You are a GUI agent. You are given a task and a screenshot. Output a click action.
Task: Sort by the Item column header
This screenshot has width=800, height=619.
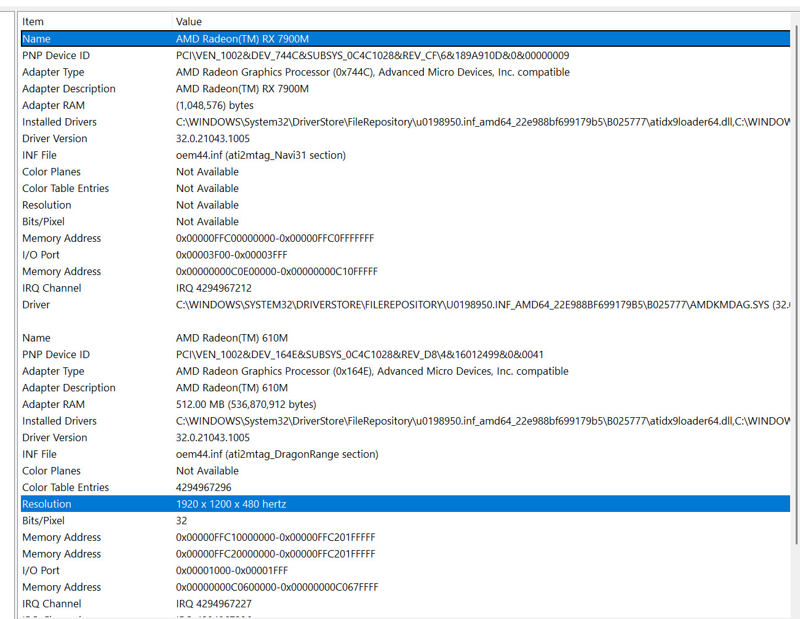pyautogui.click(x=95, y=22)
